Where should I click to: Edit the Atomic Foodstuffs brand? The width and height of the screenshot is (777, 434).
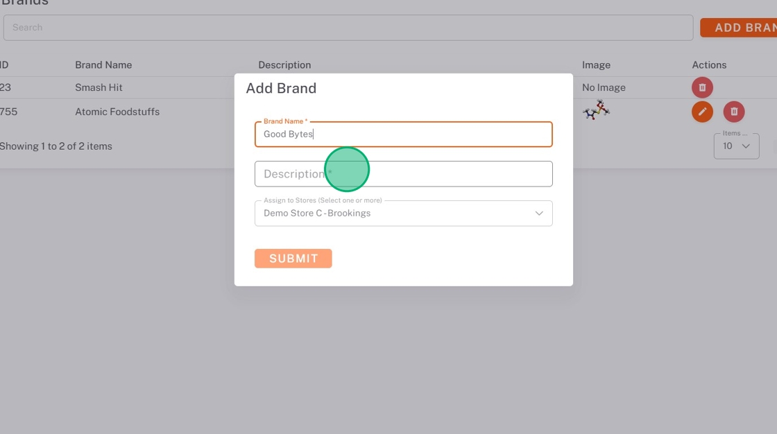point(702,112)
